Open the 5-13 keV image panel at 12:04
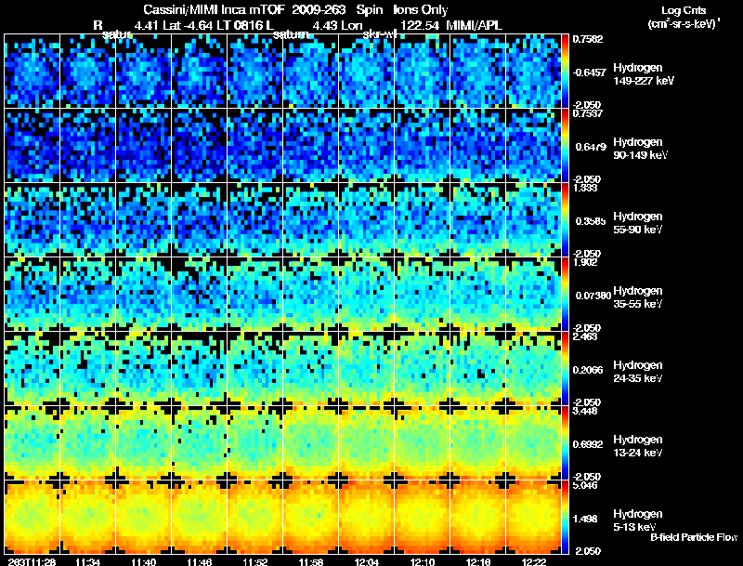This screenshot has height=566, width=743. tap(367, 517)
